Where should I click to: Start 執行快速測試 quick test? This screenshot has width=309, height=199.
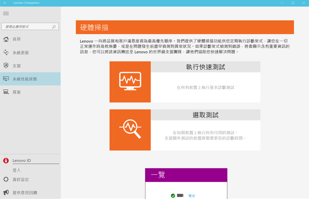click(206, 67)
